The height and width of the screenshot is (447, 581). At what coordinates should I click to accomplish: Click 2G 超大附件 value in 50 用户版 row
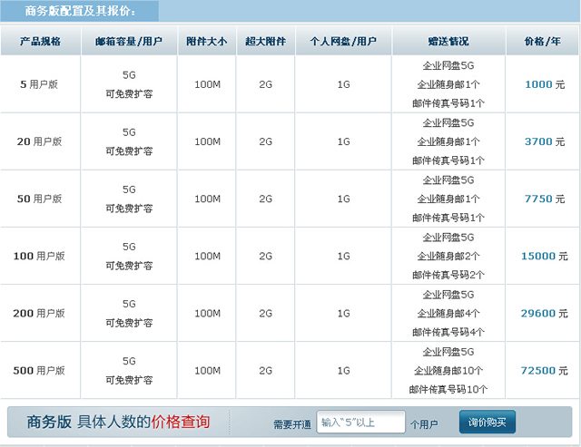266,199
